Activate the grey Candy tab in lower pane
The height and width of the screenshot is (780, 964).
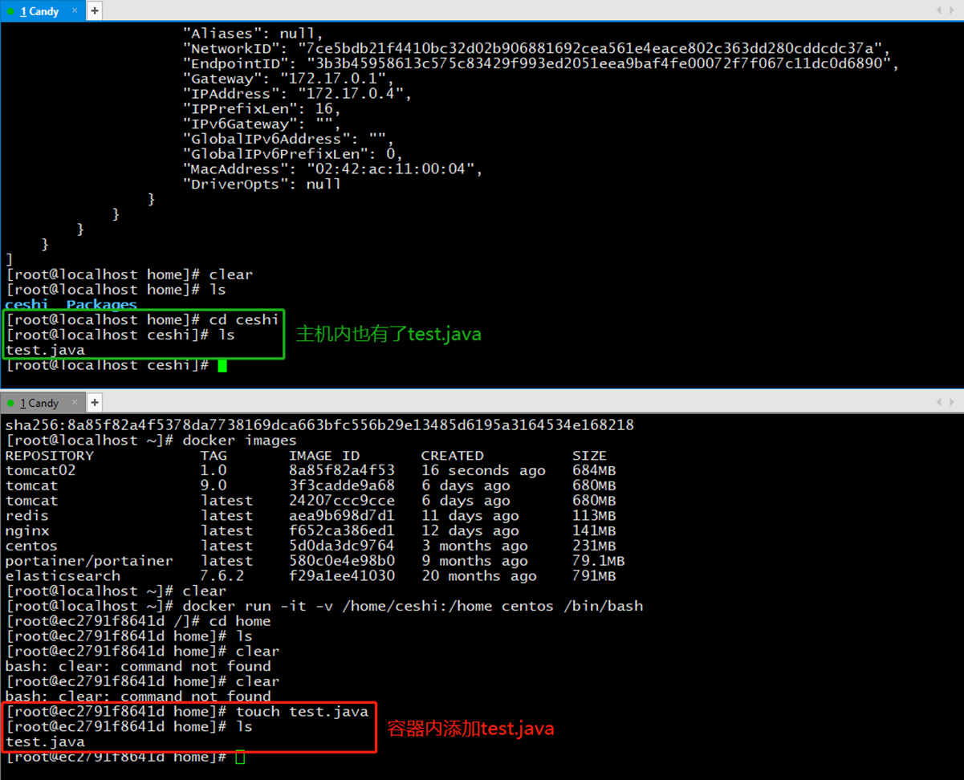pos(39,403)
